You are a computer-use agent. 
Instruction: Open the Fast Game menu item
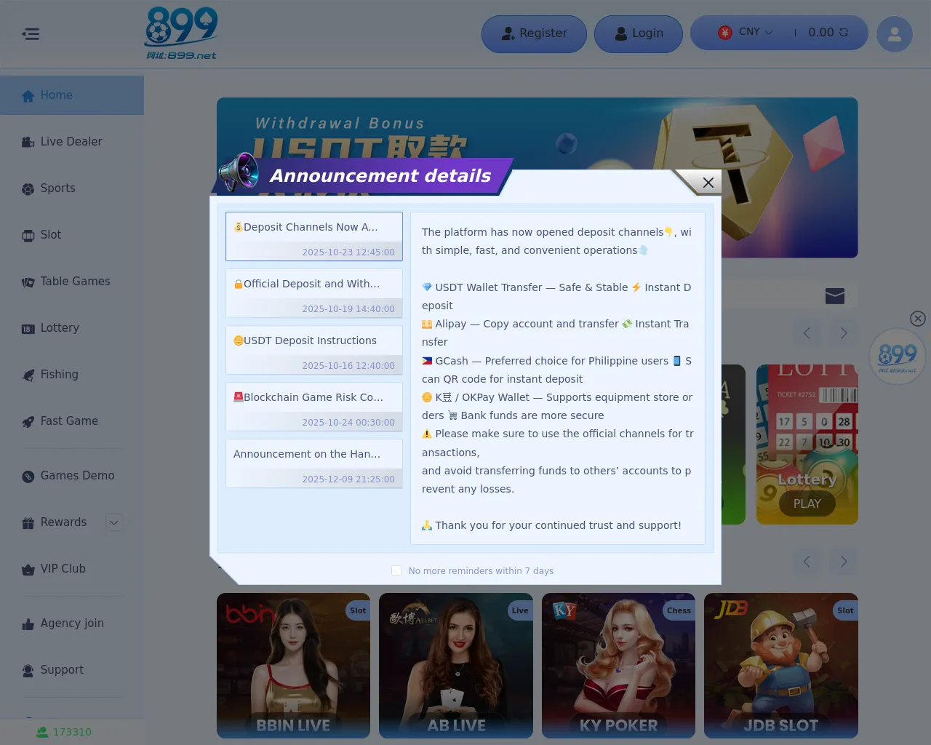[x=72, y=421]
